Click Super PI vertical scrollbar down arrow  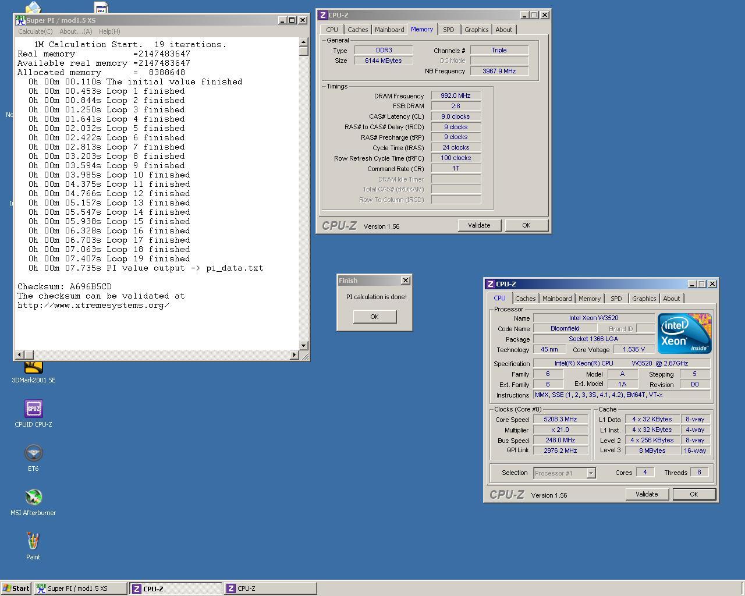coord(304,346)
